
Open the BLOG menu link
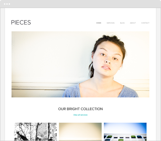click(x=122, y=23)
